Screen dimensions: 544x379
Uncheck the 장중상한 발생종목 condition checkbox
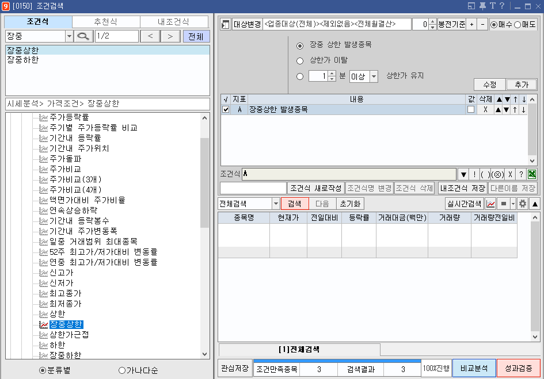click(x=226, y=109)
